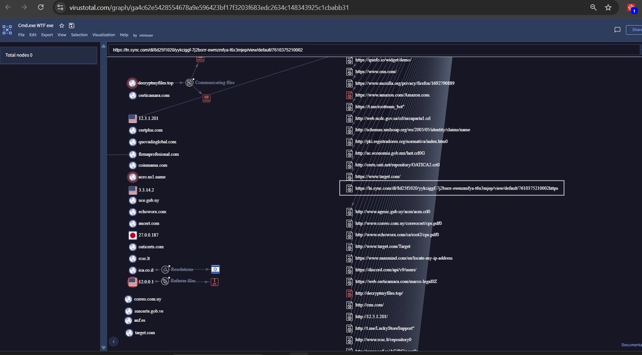Click the Israel flag IP node

click(216, 269)
